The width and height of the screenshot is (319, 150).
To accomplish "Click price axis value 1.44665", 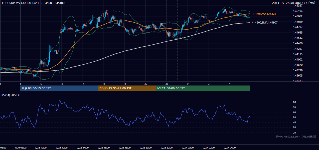I will [298, 32].
